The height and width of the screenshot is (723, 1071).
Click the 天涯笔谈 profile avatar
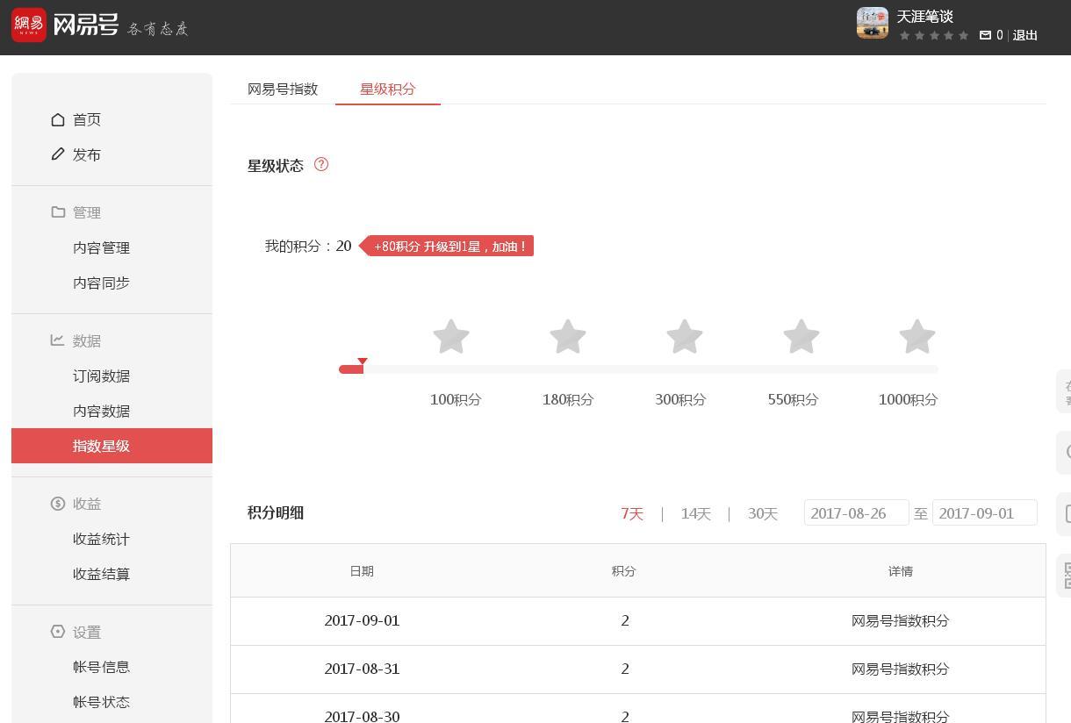(x=873, y=23)
